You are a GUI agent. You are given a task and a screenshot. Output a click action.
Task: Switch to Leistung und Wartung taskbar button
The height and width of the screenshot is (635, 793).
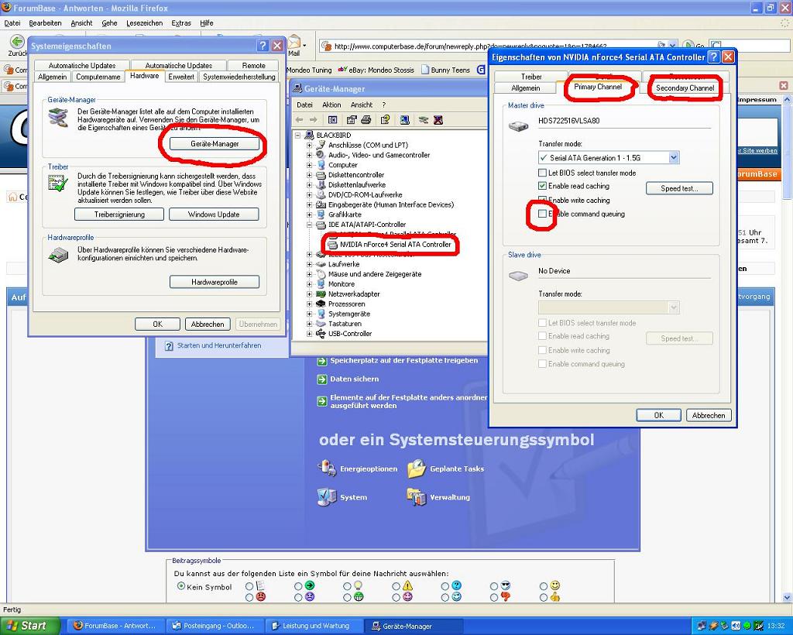coord(314,626)
